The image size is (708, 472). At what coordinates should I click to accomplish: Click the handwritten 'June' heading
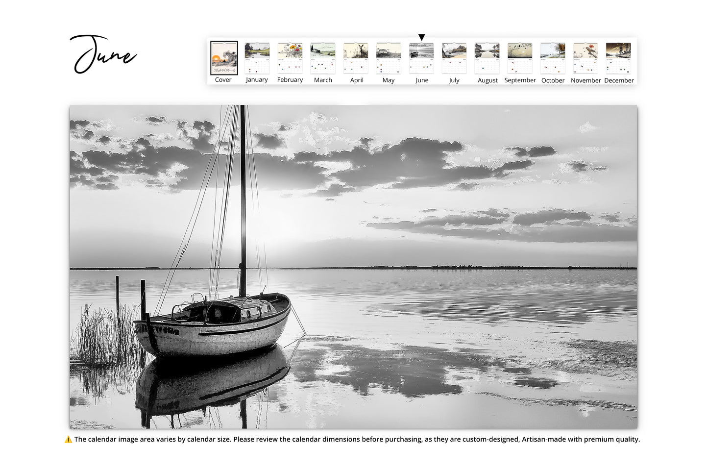click(103, 54)
